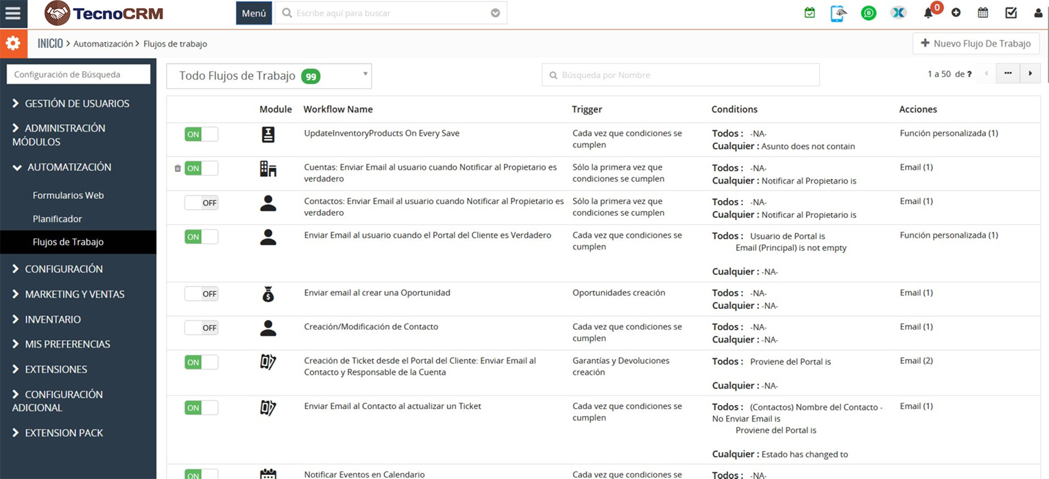Select Planificador in the sidebar
This screenshot has height=479, width=1049.
(57, 219)
